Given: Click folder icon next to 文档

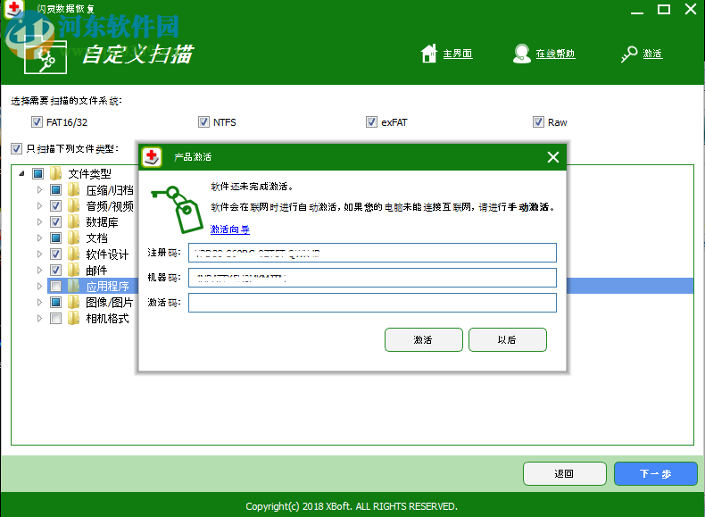Looking at the screenshot, I should click(74, 238).
